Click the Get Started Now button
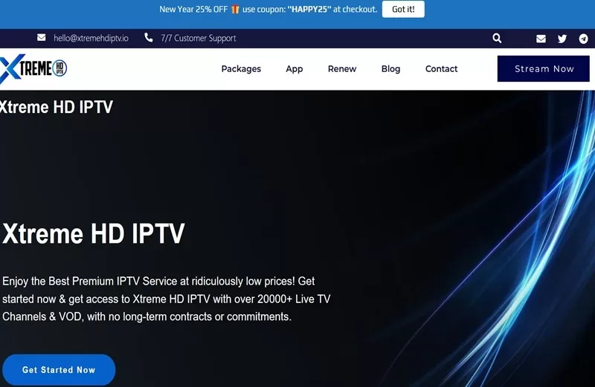This screenshot has width=595, height=387. 59,370
